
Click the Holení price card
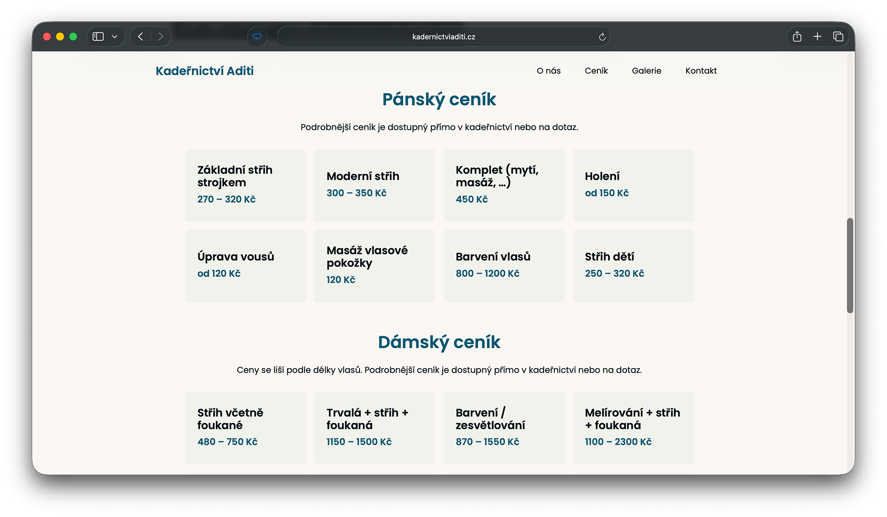tap(633, 185)
